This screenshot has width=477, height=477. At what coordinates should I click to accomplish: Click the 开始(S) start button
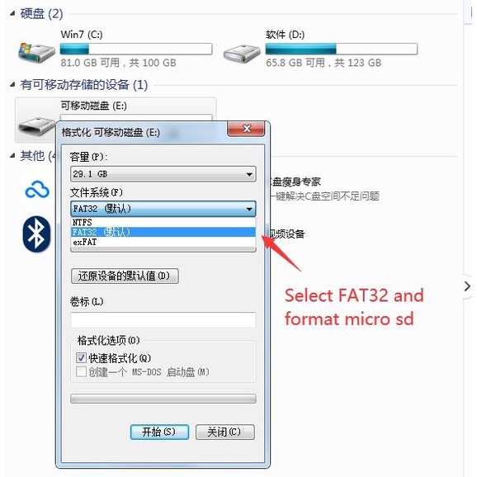pos(159,432)
